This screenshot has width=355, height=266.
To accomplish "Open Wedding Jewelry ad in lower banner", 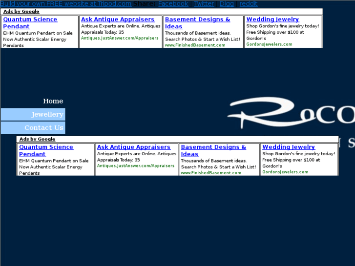I will [x=289, y=147].
